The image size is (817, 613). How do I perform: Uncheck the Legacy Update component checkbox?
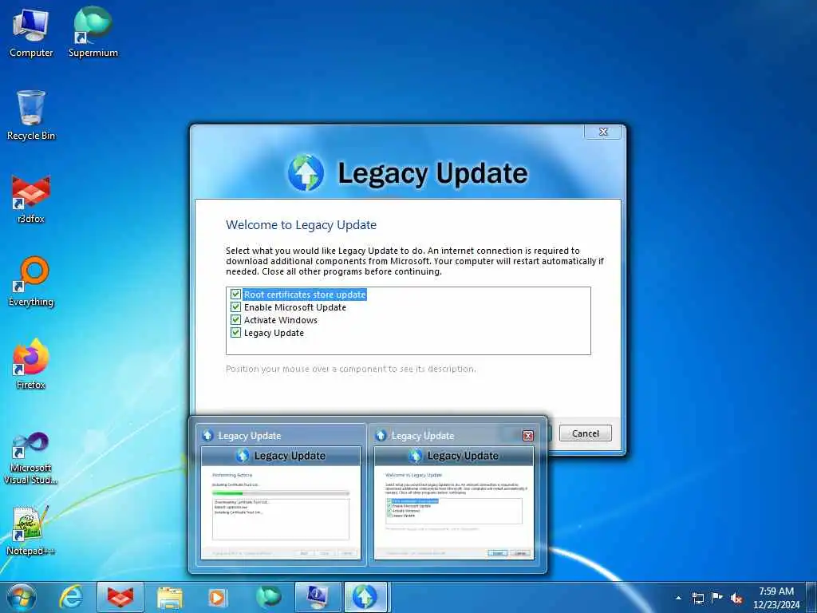pyautogui.click(x=235, y=333)
